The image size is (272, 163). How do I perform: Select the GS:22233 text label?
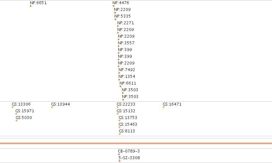(x=126, y=104)
